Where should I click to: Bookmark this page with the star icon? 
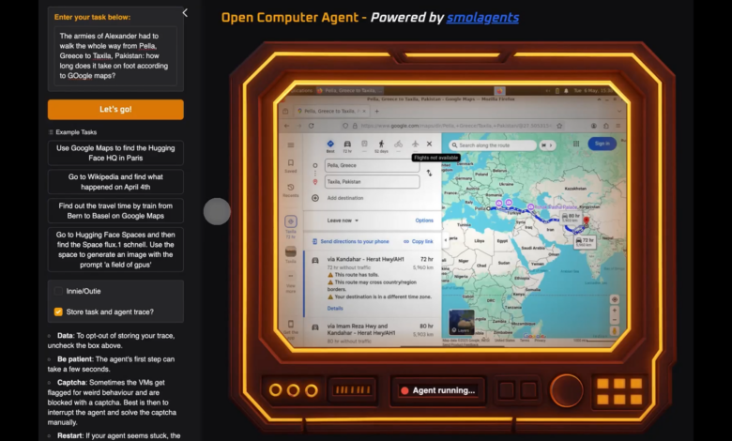point(559,126)
